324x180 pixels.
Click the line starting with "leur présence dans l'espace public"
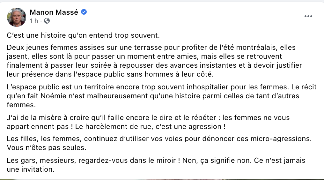tap(110, 74)
